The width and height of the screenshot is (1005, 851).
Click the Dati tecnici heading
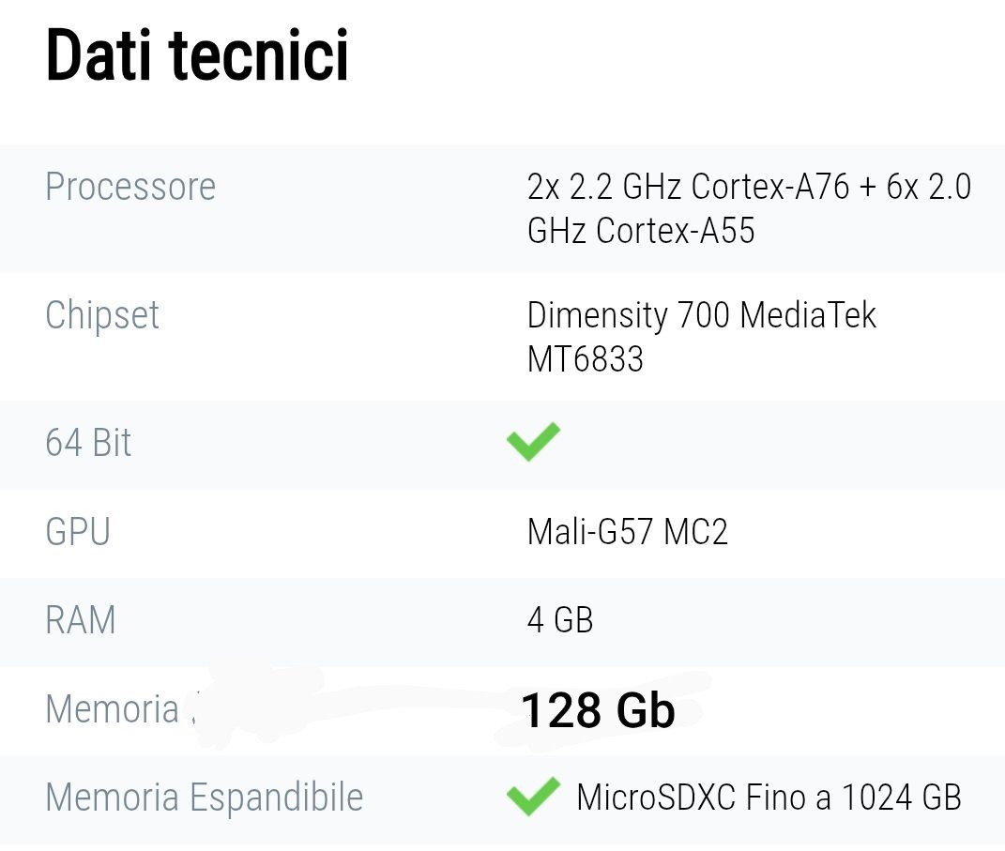(197, 55)
